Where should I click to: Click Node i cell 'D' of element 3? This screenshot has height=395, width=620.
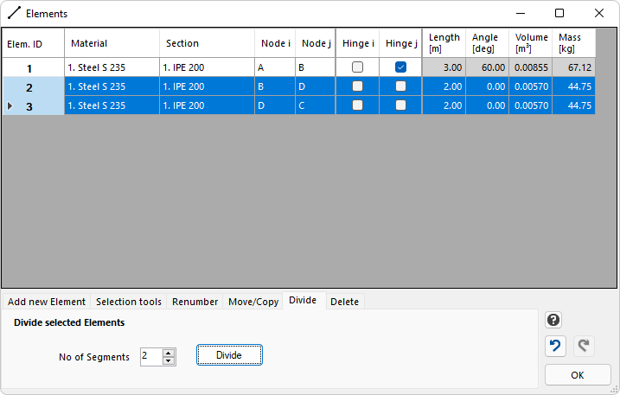(275, 105)
